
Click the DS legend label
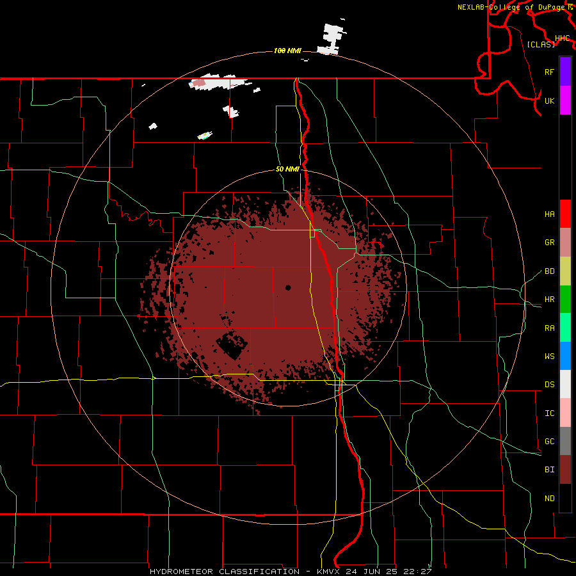[549, 385]
